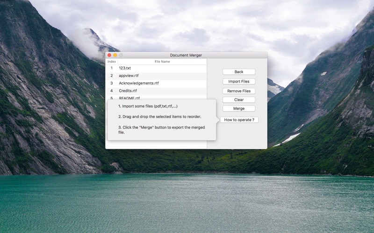Open the Import Files dialog

(239, 82)
